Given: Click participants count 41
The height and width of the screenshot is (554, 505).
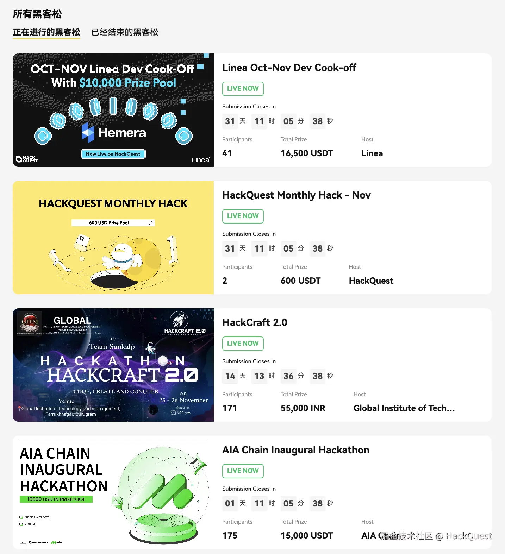Looking at the screenshot, I should click(227, 153).
